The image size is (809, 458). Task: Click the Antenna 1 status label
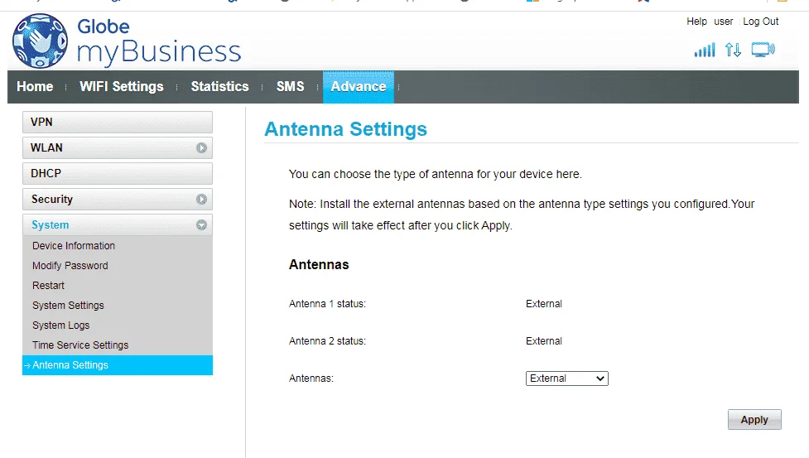point(327,304)
